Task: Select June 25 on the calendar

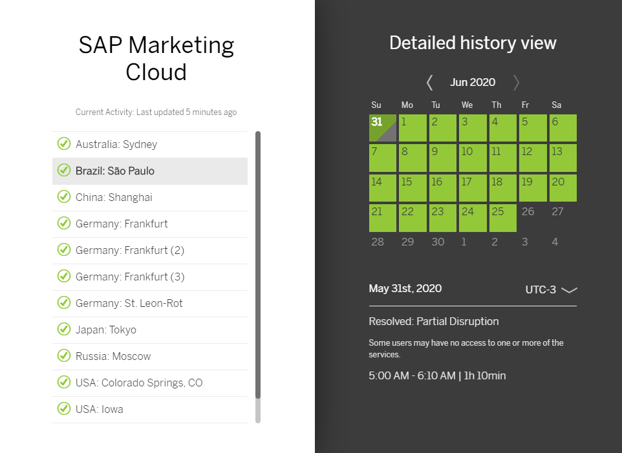Action: click(503, 218)
